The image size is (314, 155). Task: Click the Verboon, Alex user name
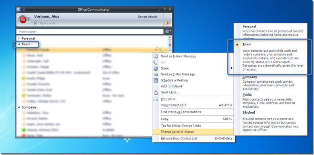(x=47, y=17)
